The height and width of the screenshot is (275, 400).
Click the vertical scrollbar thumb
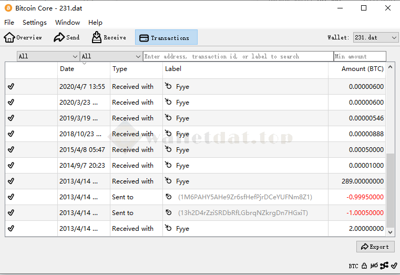pos(389,190)
